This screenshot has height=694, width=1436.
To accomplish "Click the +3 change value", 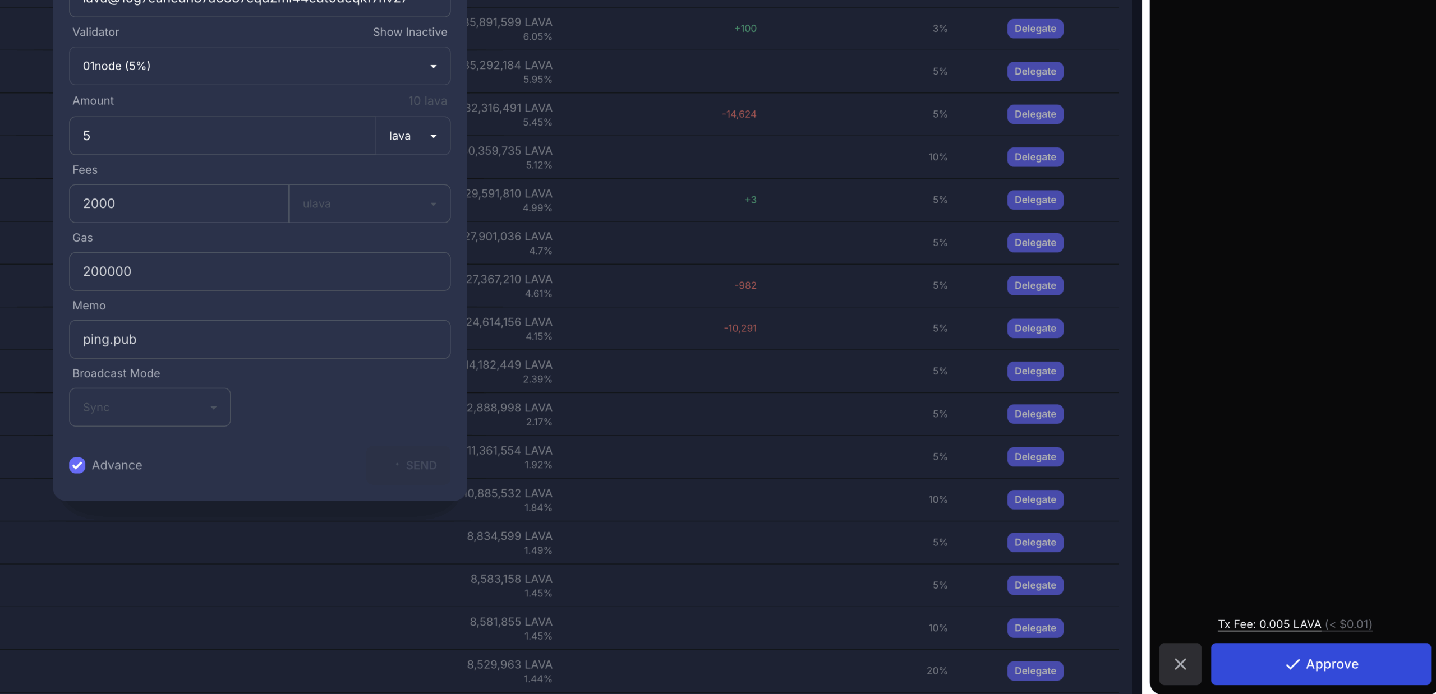I will coord(751,200).
